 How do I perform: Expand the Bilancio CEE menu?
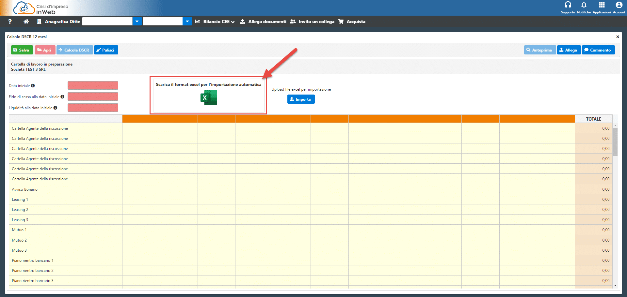[215, 22]
